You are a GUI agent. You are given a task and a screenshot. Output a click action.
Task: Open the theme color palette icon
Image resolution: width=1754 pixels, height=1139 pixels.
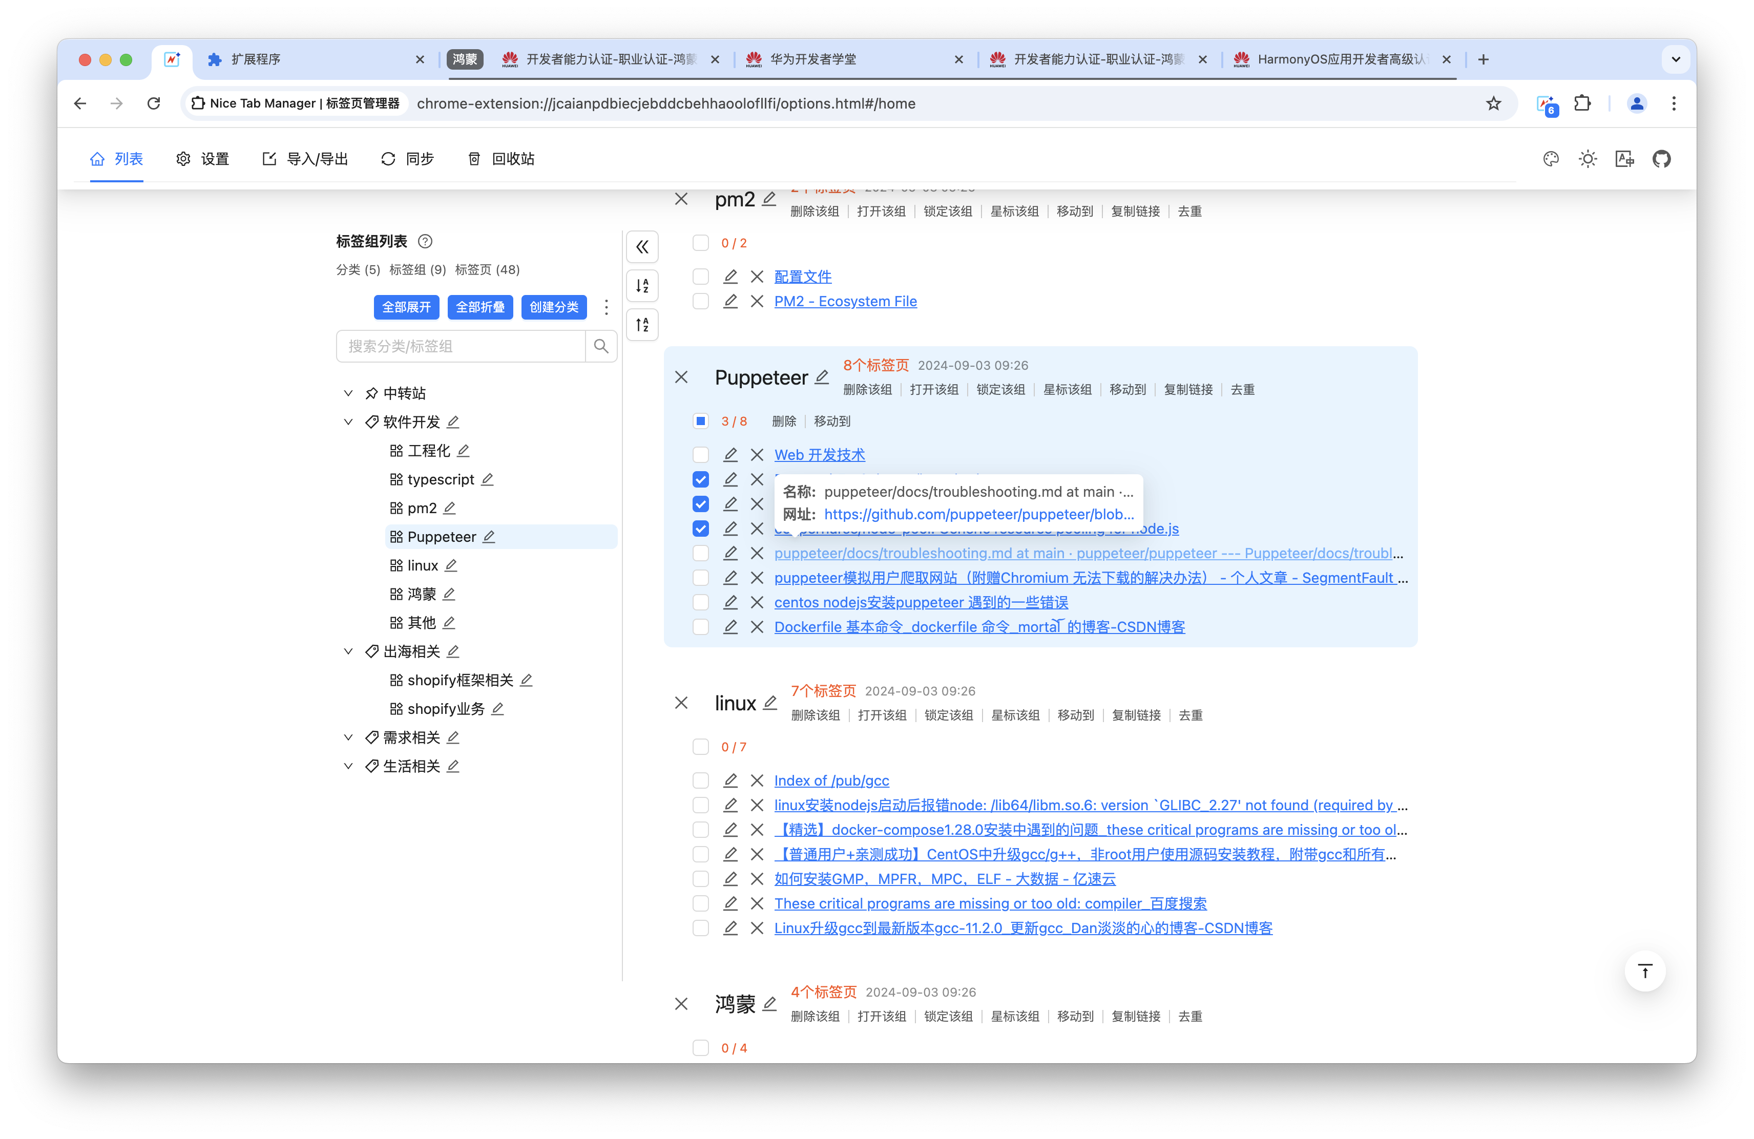[1551, 159]
